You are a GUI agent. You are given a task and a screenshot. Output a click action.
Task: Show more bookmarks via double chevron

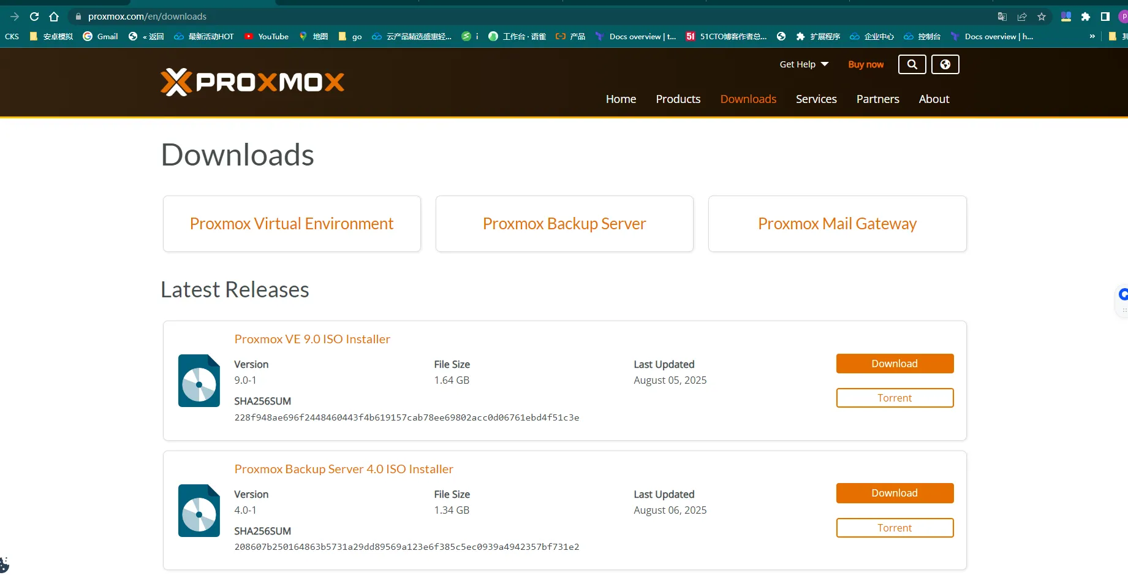[1092, 36]
